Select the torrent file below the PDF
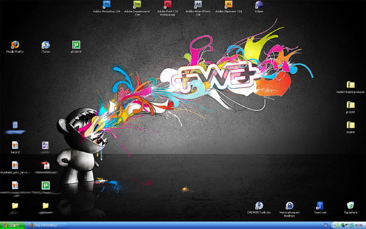 click(x=45, y=185)
